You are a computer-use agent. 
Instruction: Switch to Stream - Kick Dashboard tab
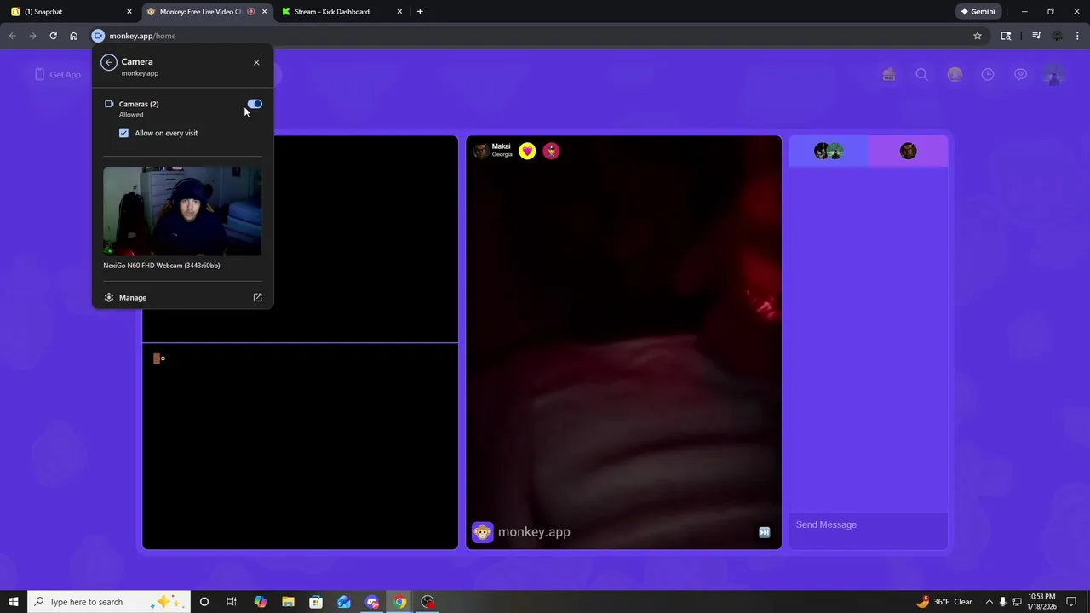pos(341,12)
